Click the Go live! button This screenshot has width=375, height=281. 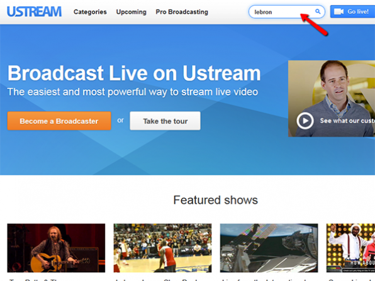tap(352, 11)
